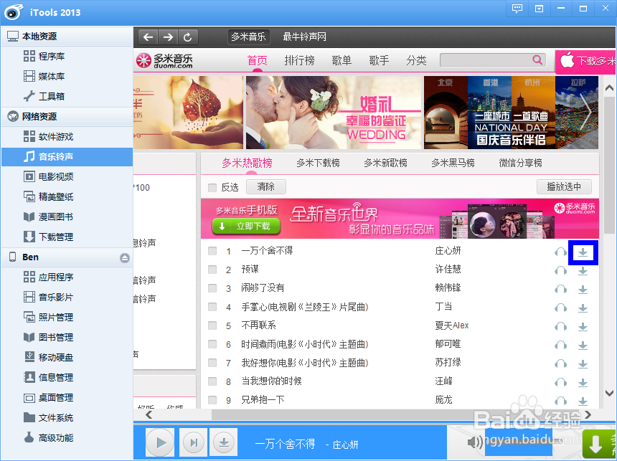Image resolution: width=617 pixels, height=461 pixels.
Task: Open 排行榜 in the Duomi navigation
Action: pos(299,60)
